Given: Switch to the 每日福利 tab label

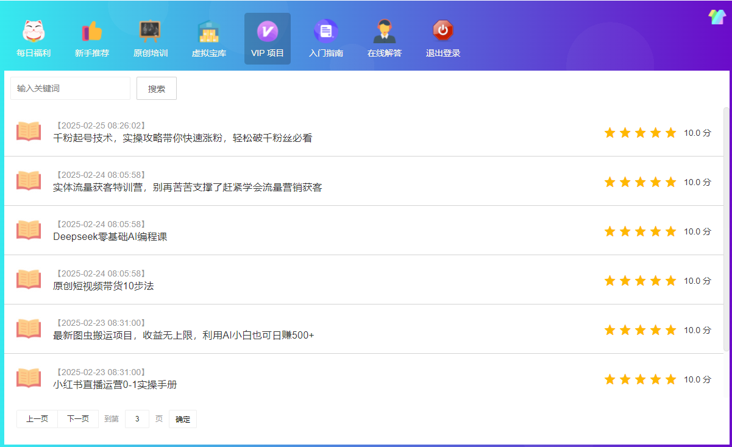Looking at the screenshot, I should 34,53.
